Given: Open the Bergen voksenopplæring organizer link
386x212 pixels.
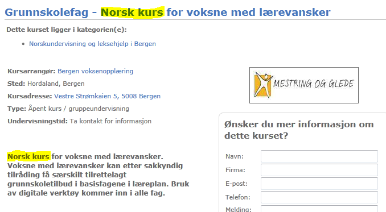Looking at the screenshot, I should pos(95,71).
